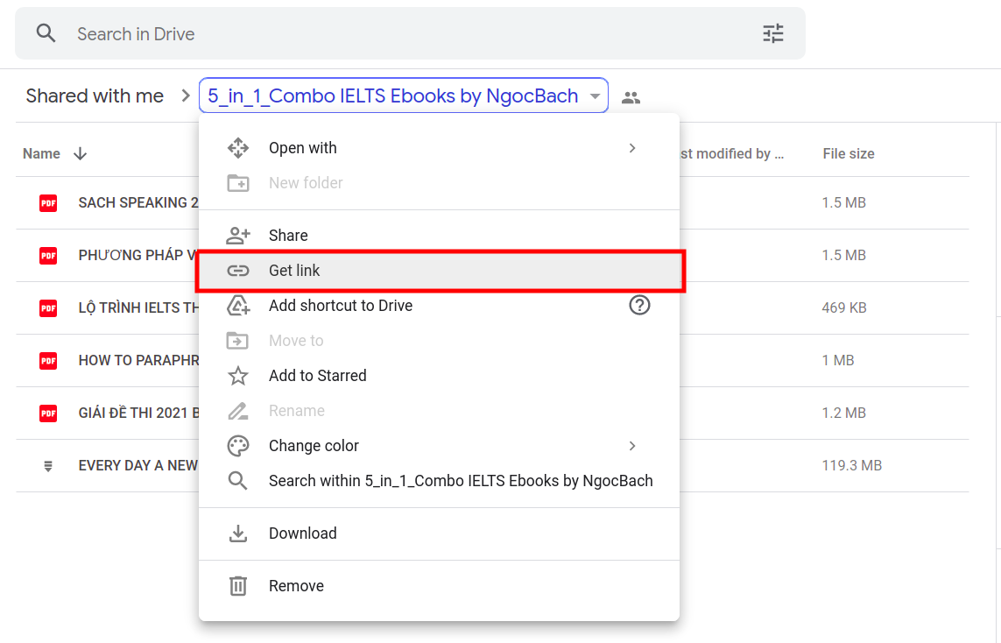1001x643 pixels.
Task: Click the Last modified by column header
Action: [x=731, y=154]
